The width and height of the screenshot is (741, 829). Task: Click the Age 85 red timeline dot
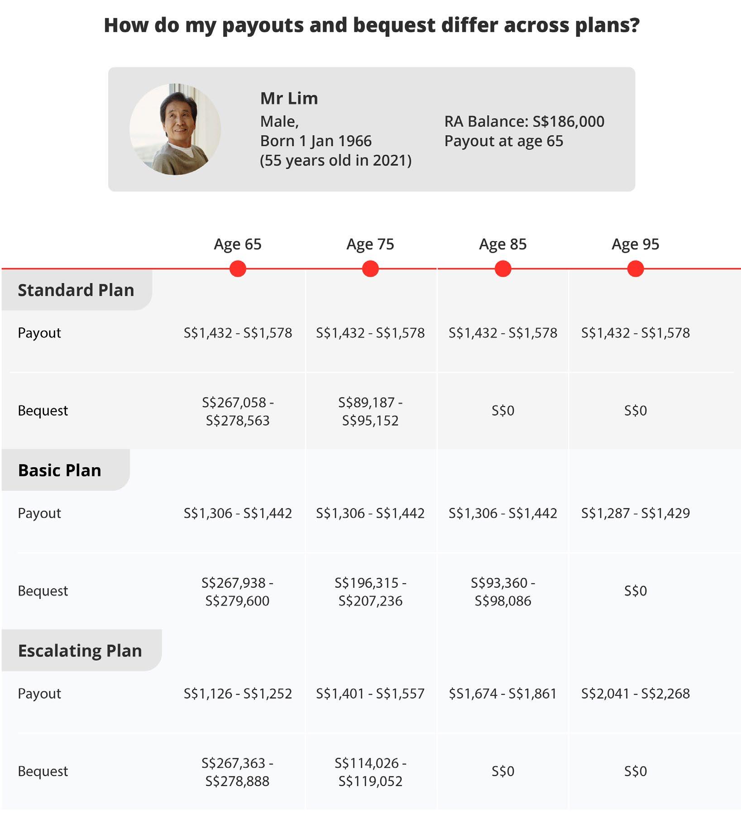503,268
